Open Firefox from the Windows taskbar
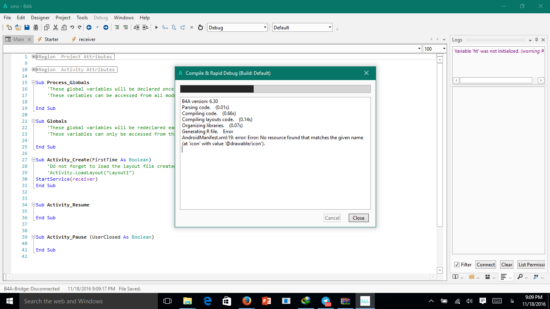Image resolution: width=550 pixels, height=309 pixels. click(x=246, y=301)
